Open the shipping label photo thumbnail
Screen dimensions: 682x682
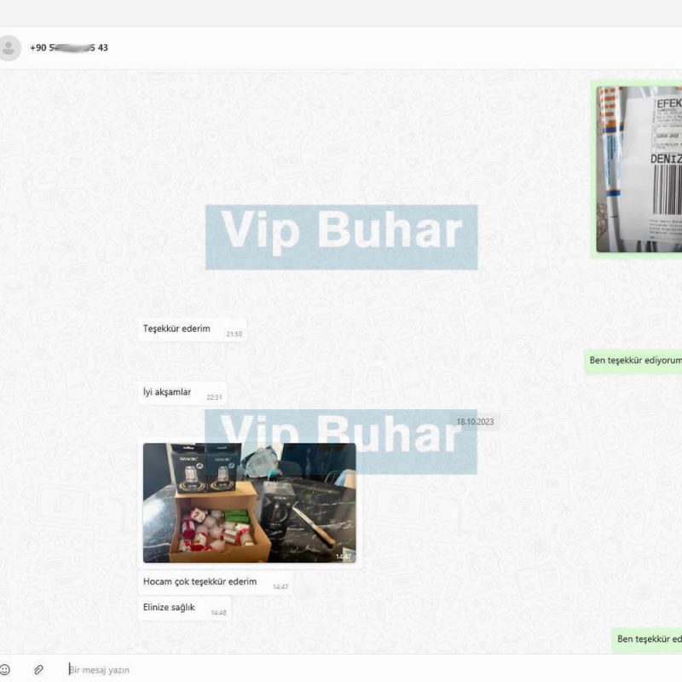point(639,169)
